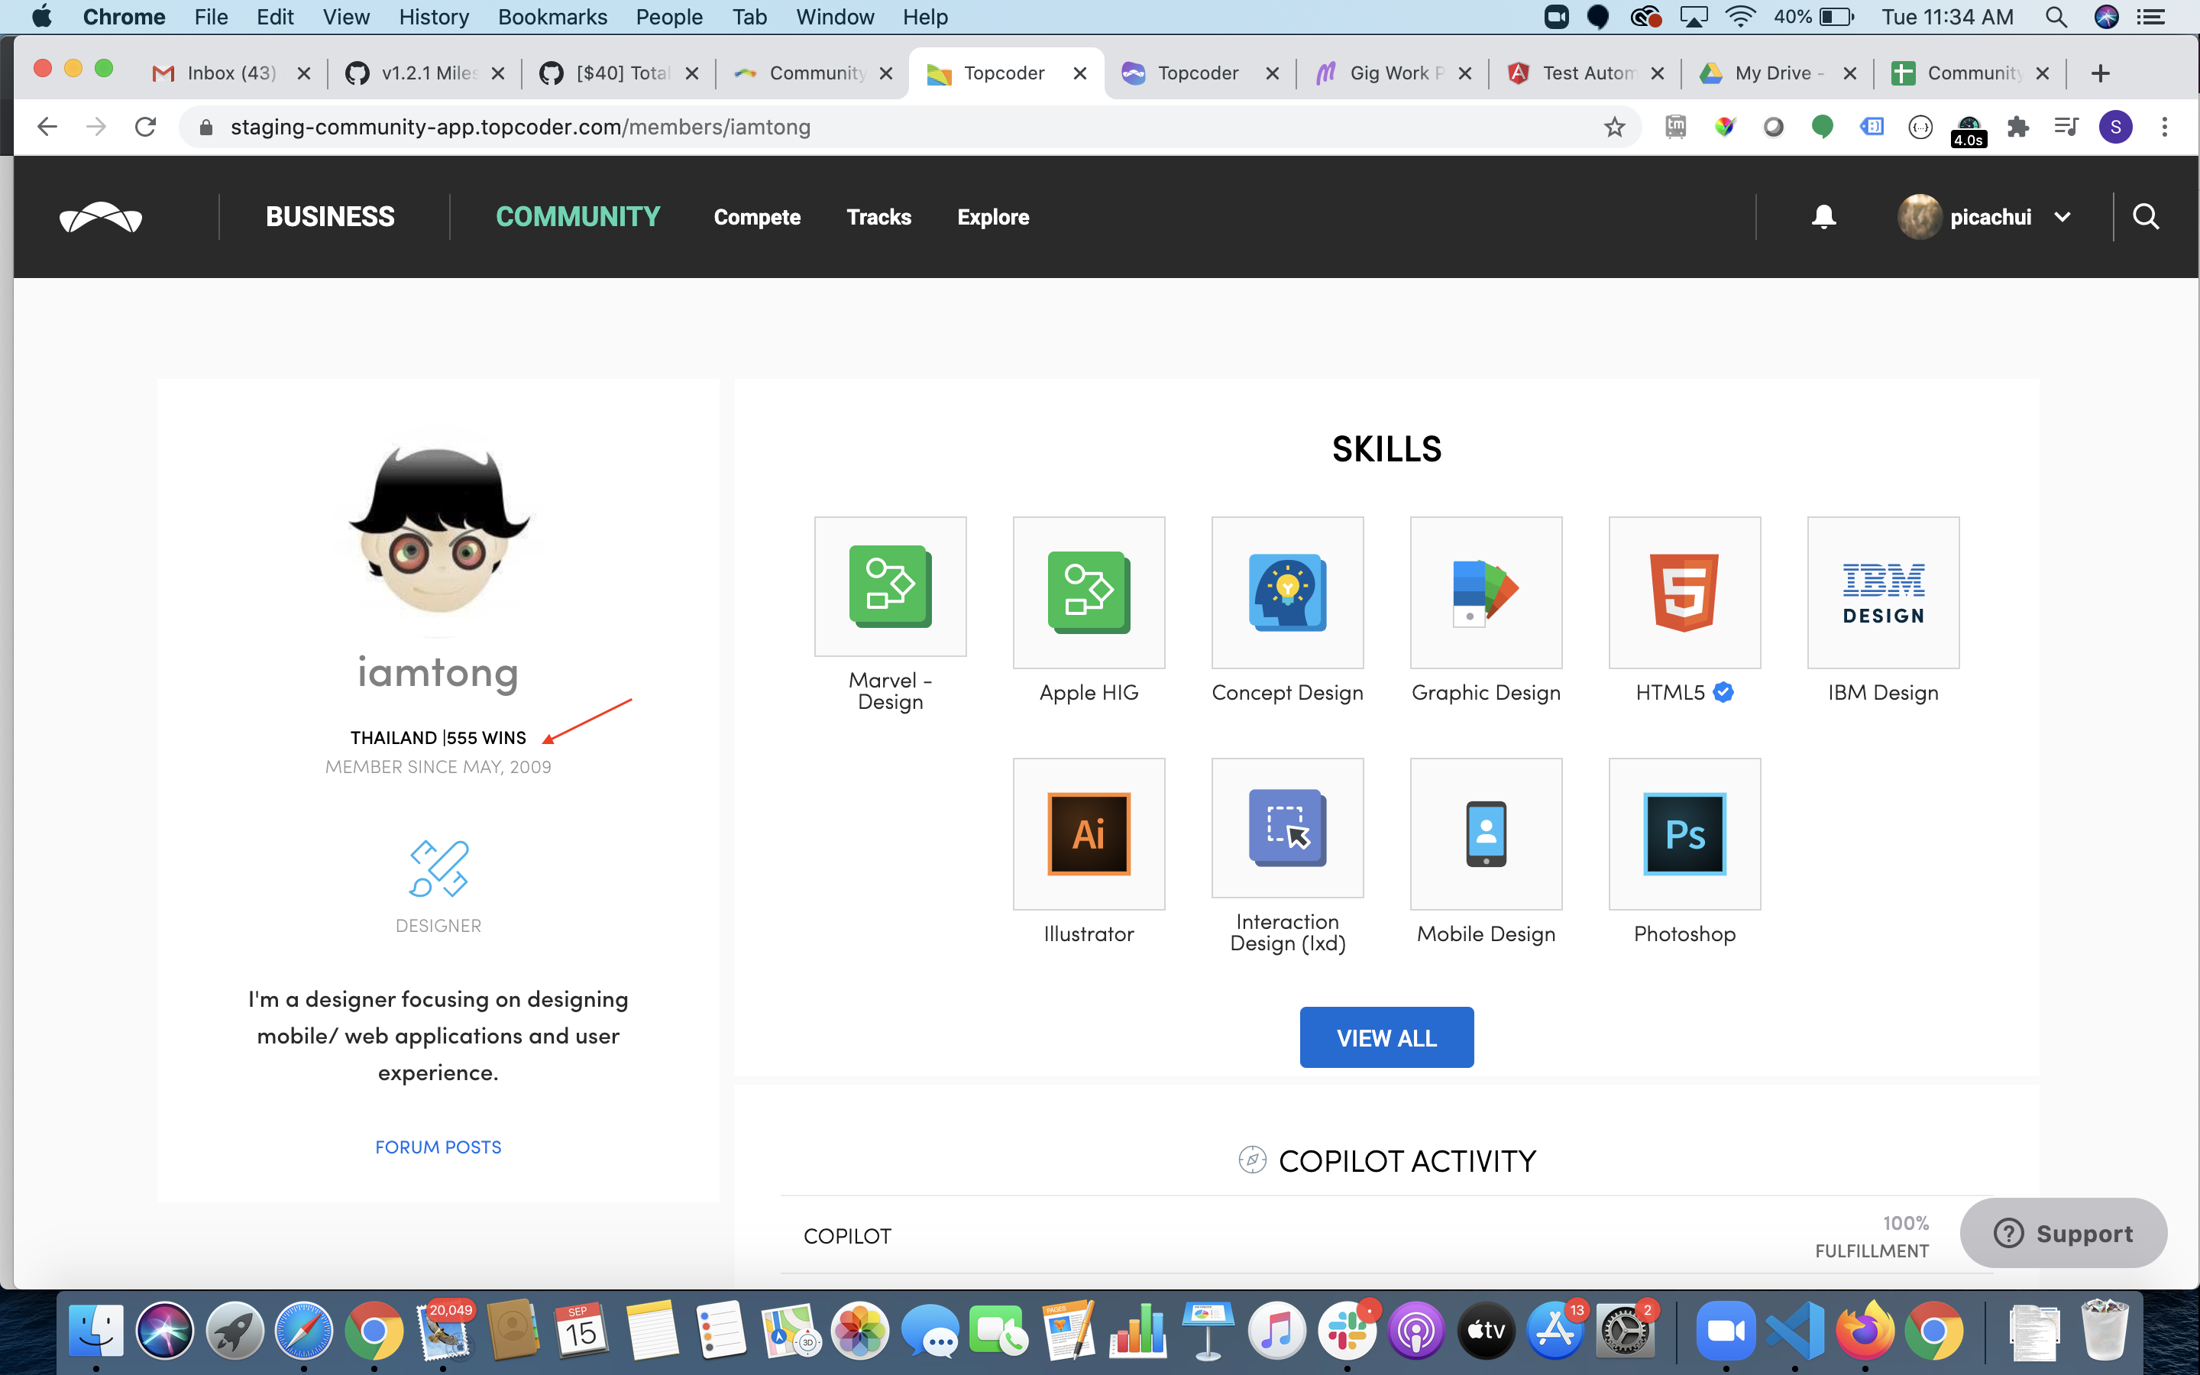Click the iamtong handle text
Screen dimensions: 2200x1375
[x=438, y=673]
